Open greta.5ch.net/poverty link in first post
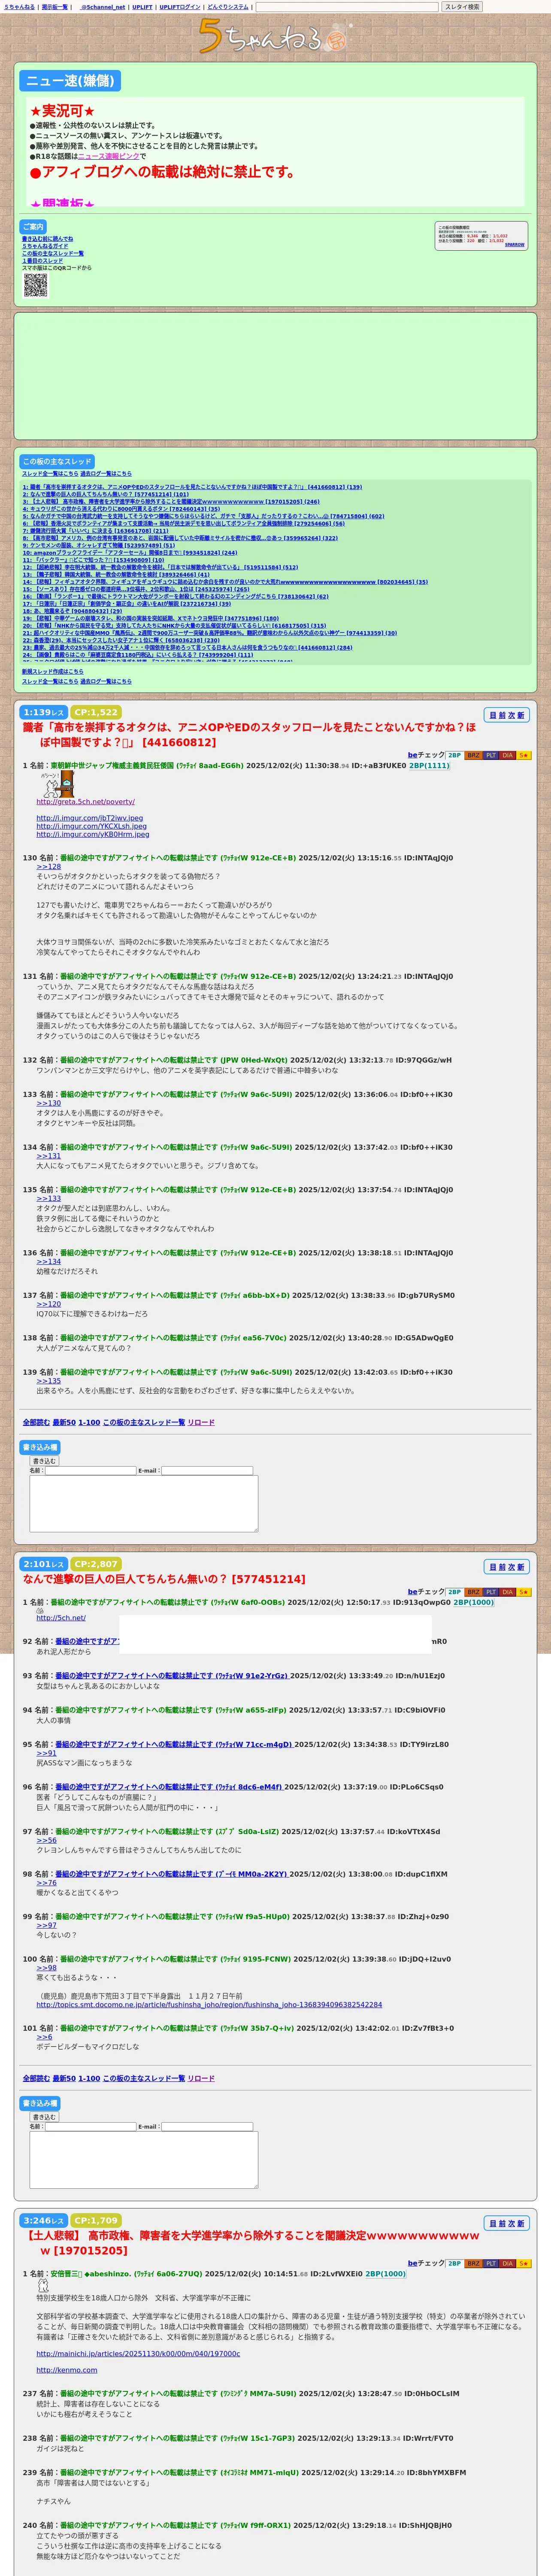Image resolution: width=551 pixels, height=2576 pixels. (x=86, y=801)
